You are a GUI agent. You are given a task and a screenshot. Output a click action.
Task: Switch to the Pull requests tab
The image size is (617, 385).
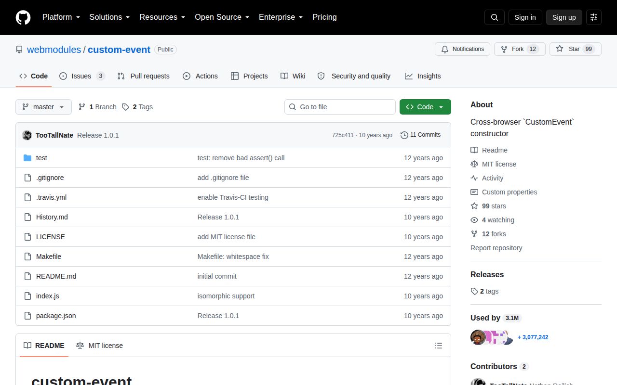point(143,76)
